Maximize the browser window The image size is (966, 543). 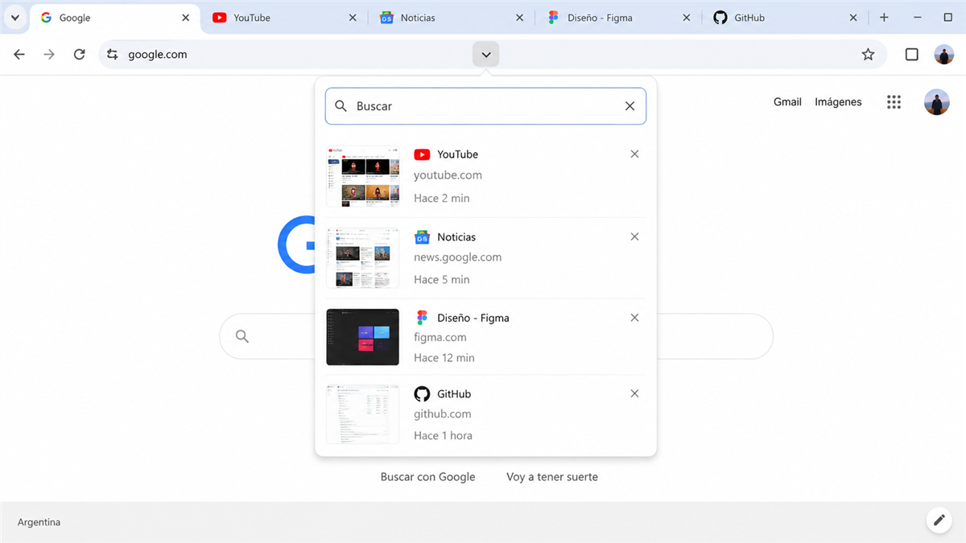coord(948,18)
